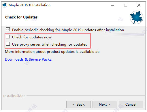Close the Maple 2019.0 Installation dialog
147x112 pixels.
point(139,5)
